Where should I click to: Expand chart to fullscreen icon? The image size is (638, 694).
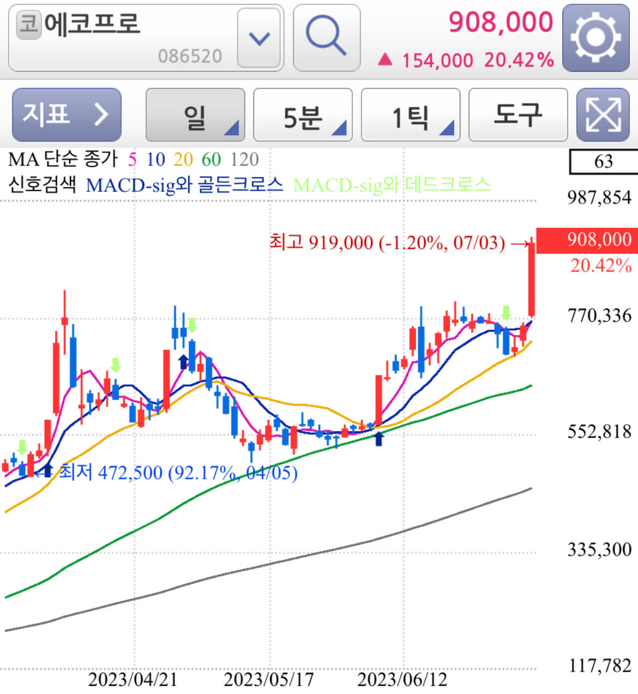(x=603, y=115)
